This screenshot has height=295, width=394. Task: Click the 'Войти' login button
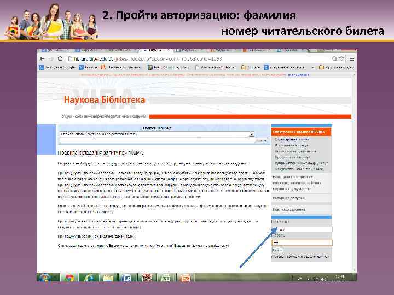coord(277,250)
